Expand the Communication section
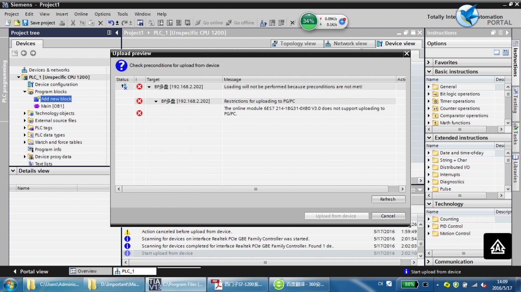The height and width of the screenshot is (292, 521). [429, 262]
